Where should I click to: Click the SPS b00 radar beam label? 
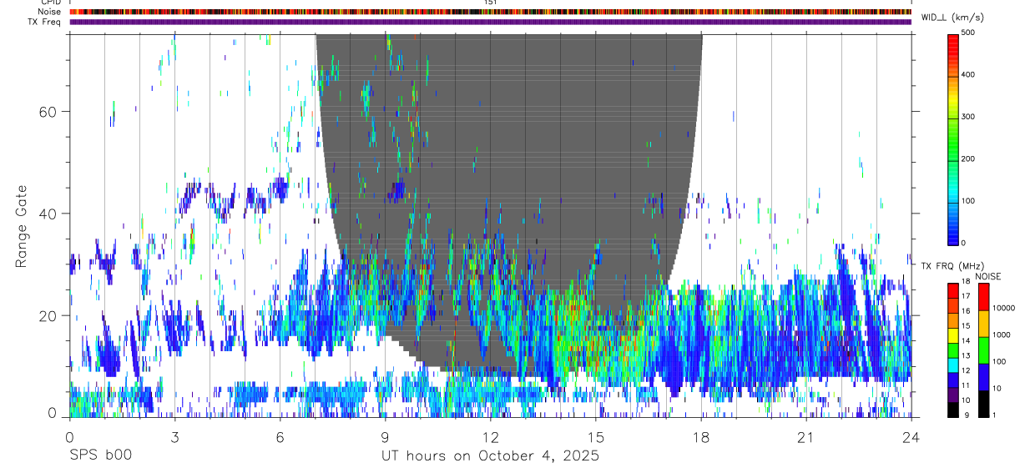tap(99, 455)
